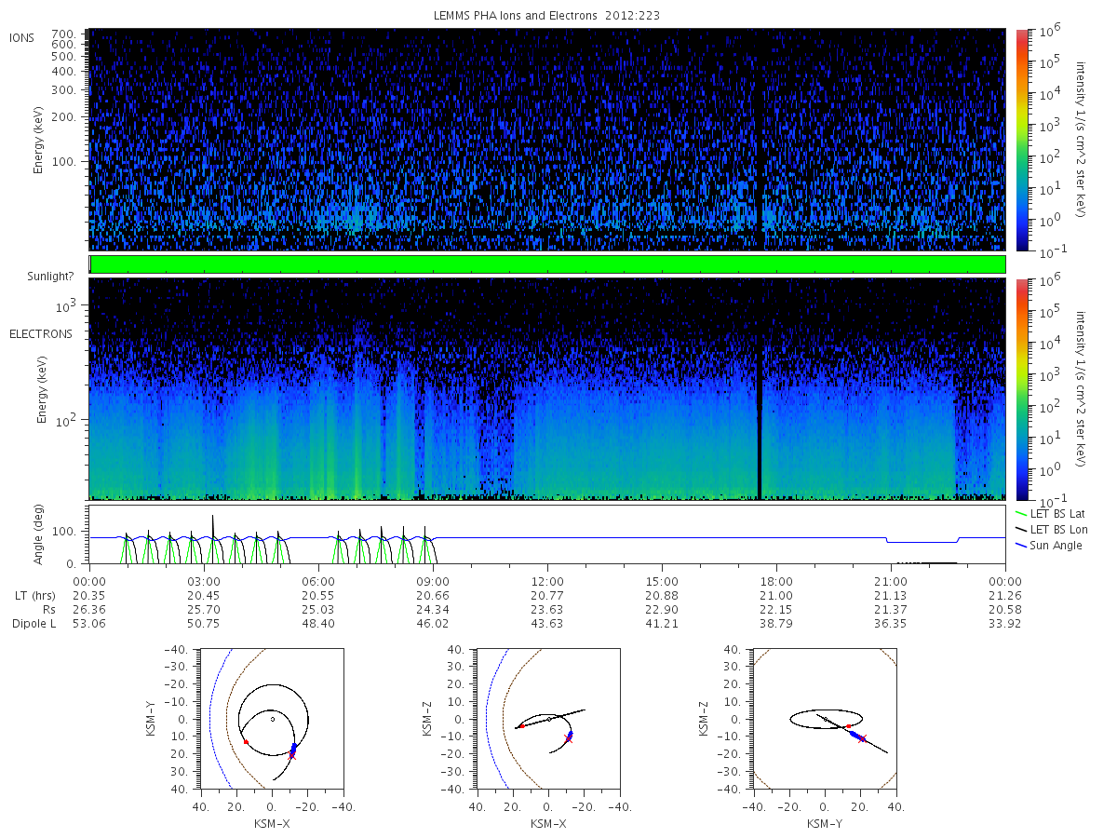Click the Dipole L row label

click(x=33, y=624)
